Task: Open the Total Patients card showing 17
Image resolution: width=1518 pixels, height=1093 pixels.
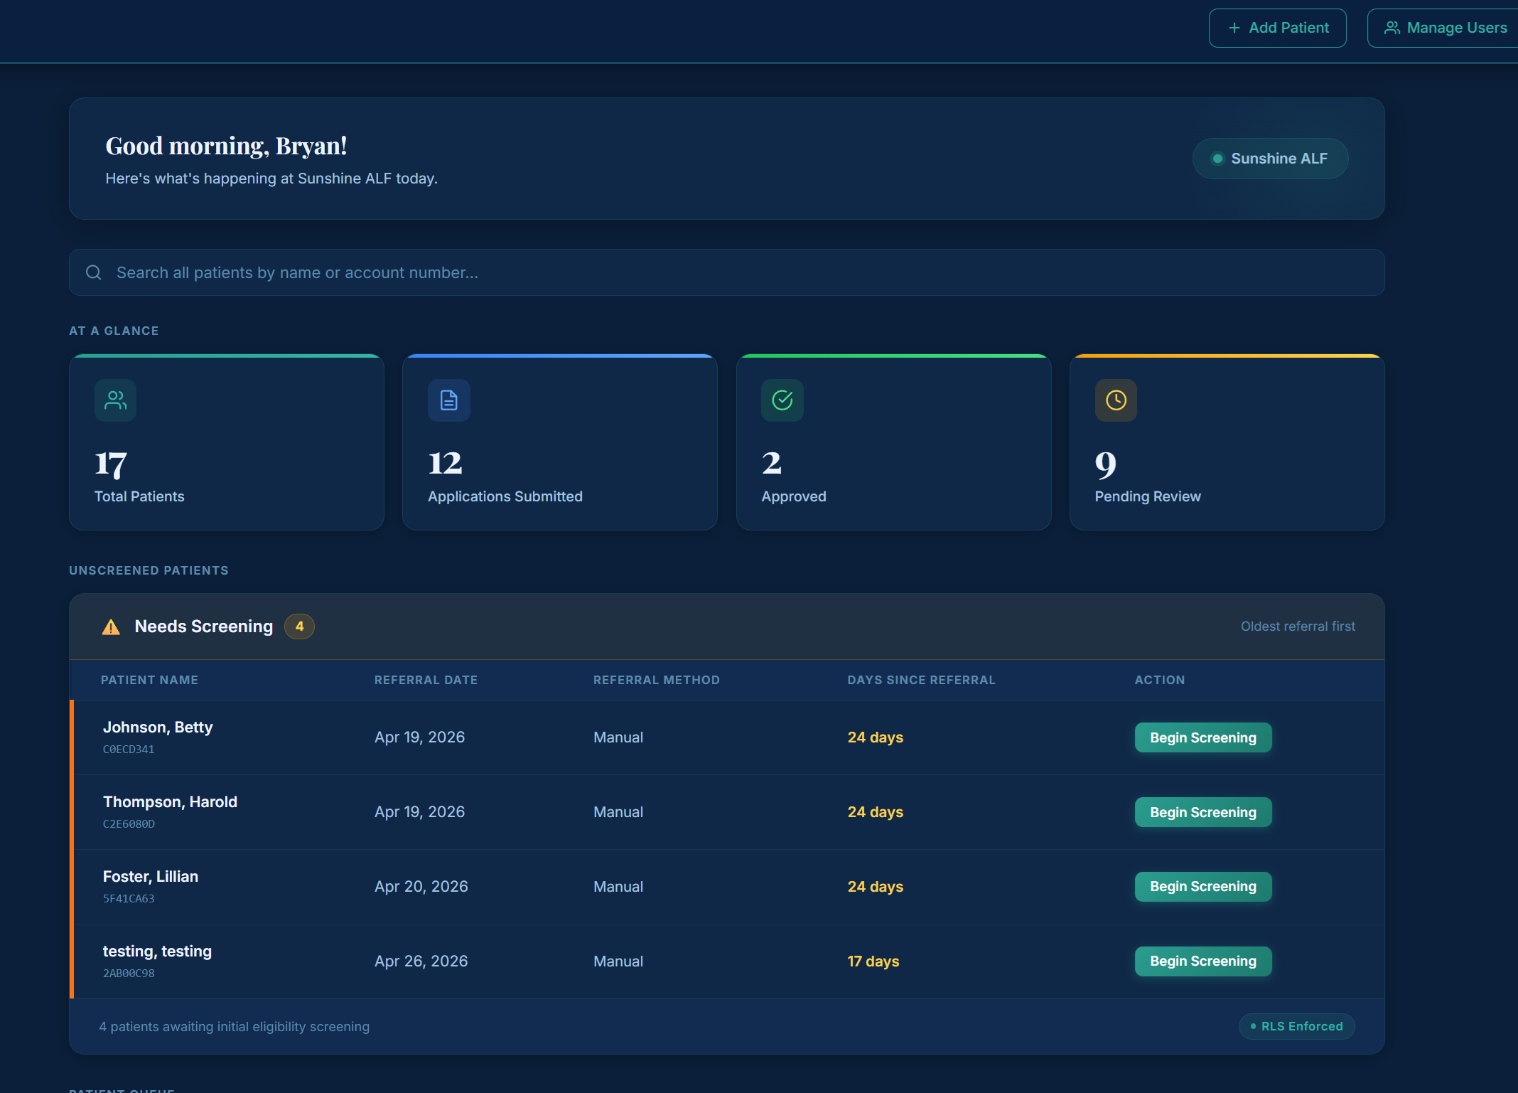Action: [x=227, y=442]
